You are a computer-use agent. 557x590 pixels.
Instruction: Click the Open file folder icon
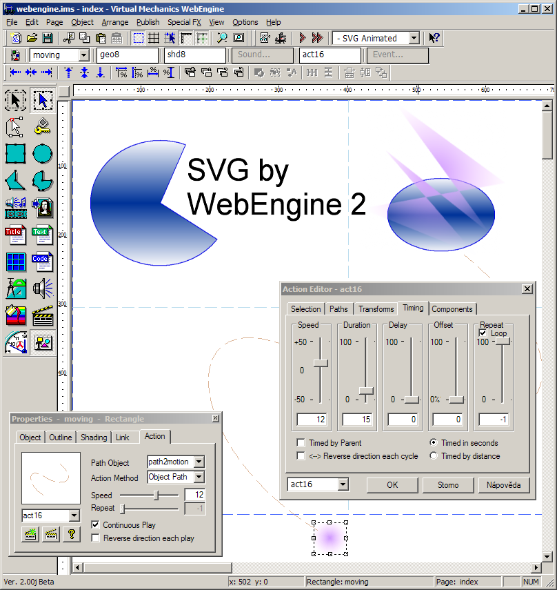32,38
